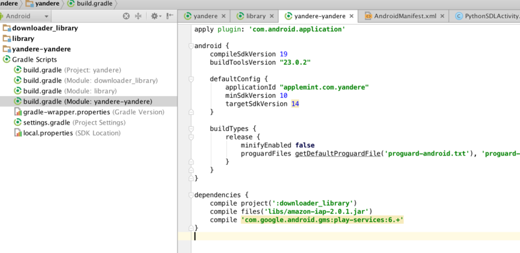Click the Gradle icon beside settings.gradle
Image resolution: width=520 pixels, height=253 pixels.
click(x=18, y=123)
